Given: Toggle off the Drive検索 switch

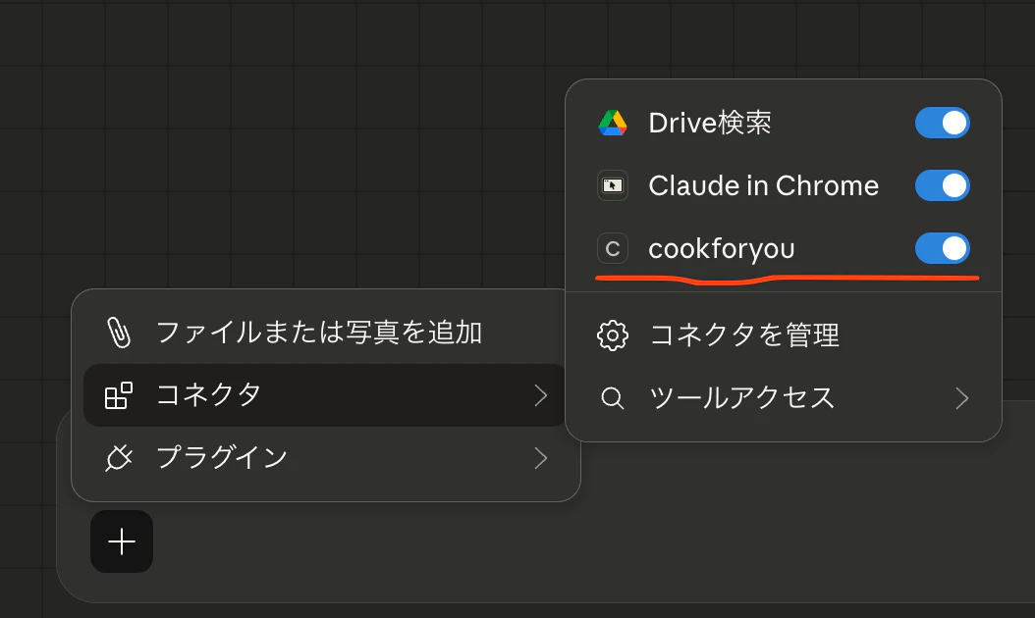Looking at the screenshot, I should [x=942, y=124].
